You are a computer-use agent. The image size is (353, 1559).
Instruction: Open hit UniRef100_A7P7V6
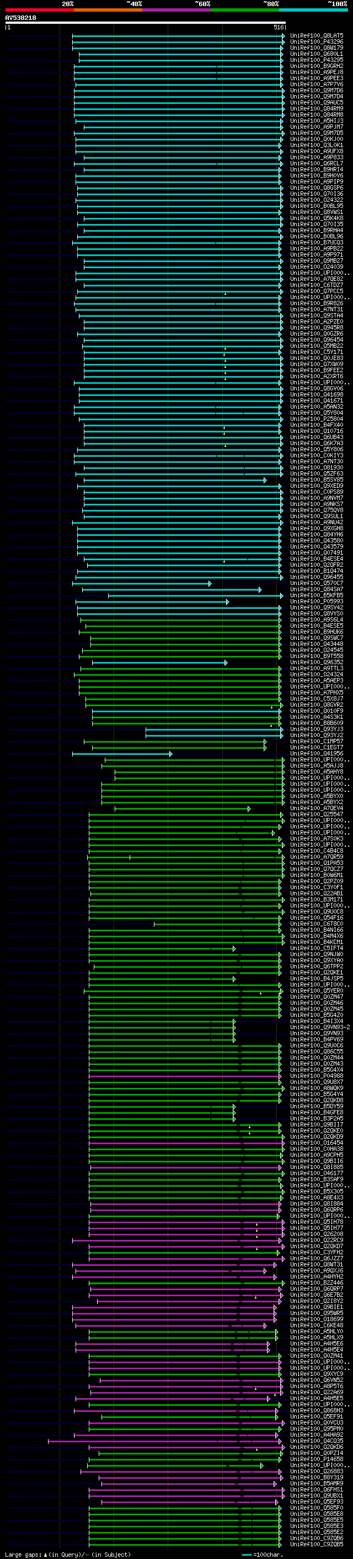(x=317, y=84)
